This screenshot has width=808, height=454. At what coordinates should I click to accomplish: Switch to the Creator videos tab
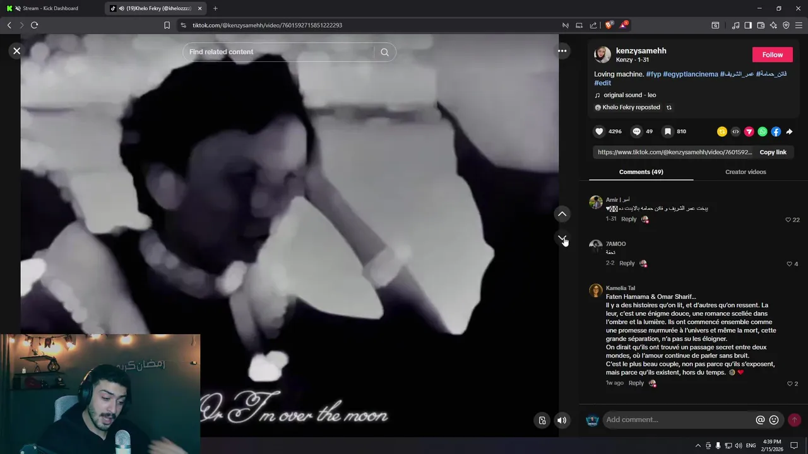[x=746, y=172]
